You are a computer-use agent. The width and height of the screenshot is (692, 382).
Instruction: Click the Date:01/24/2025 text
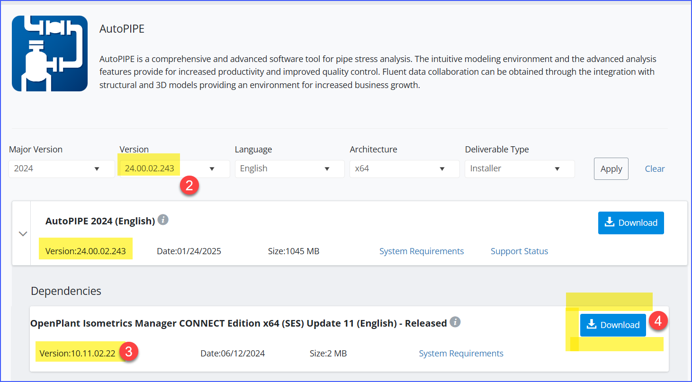point(189,251)
